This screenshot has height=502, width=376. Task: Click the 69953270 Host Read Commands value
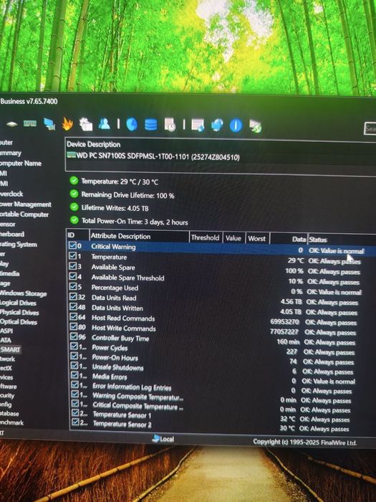[x=284, y=321]
